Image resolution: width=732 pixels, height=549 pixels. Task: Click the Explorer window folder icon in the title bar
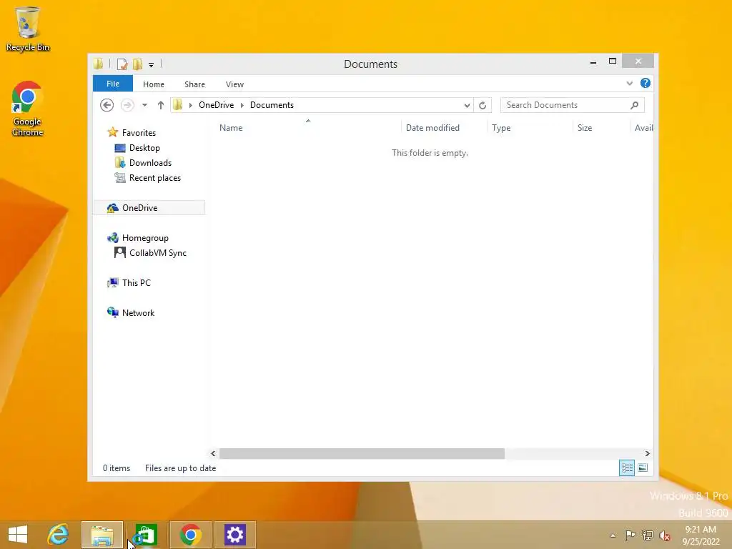coord(98,64)
